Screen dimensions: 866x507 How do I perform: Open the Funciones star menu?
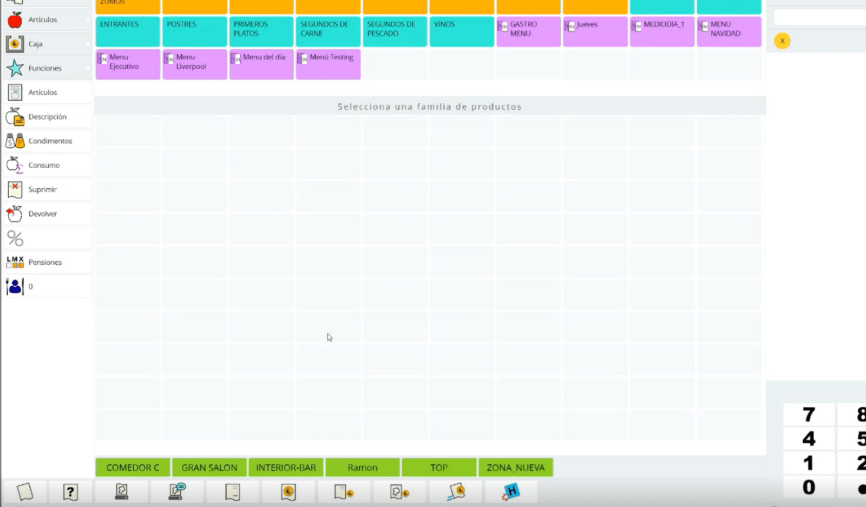[47, 68]
